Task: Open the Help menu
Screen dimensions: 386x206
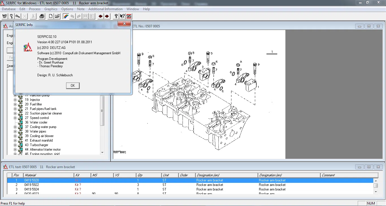Action: coord(146,9)
